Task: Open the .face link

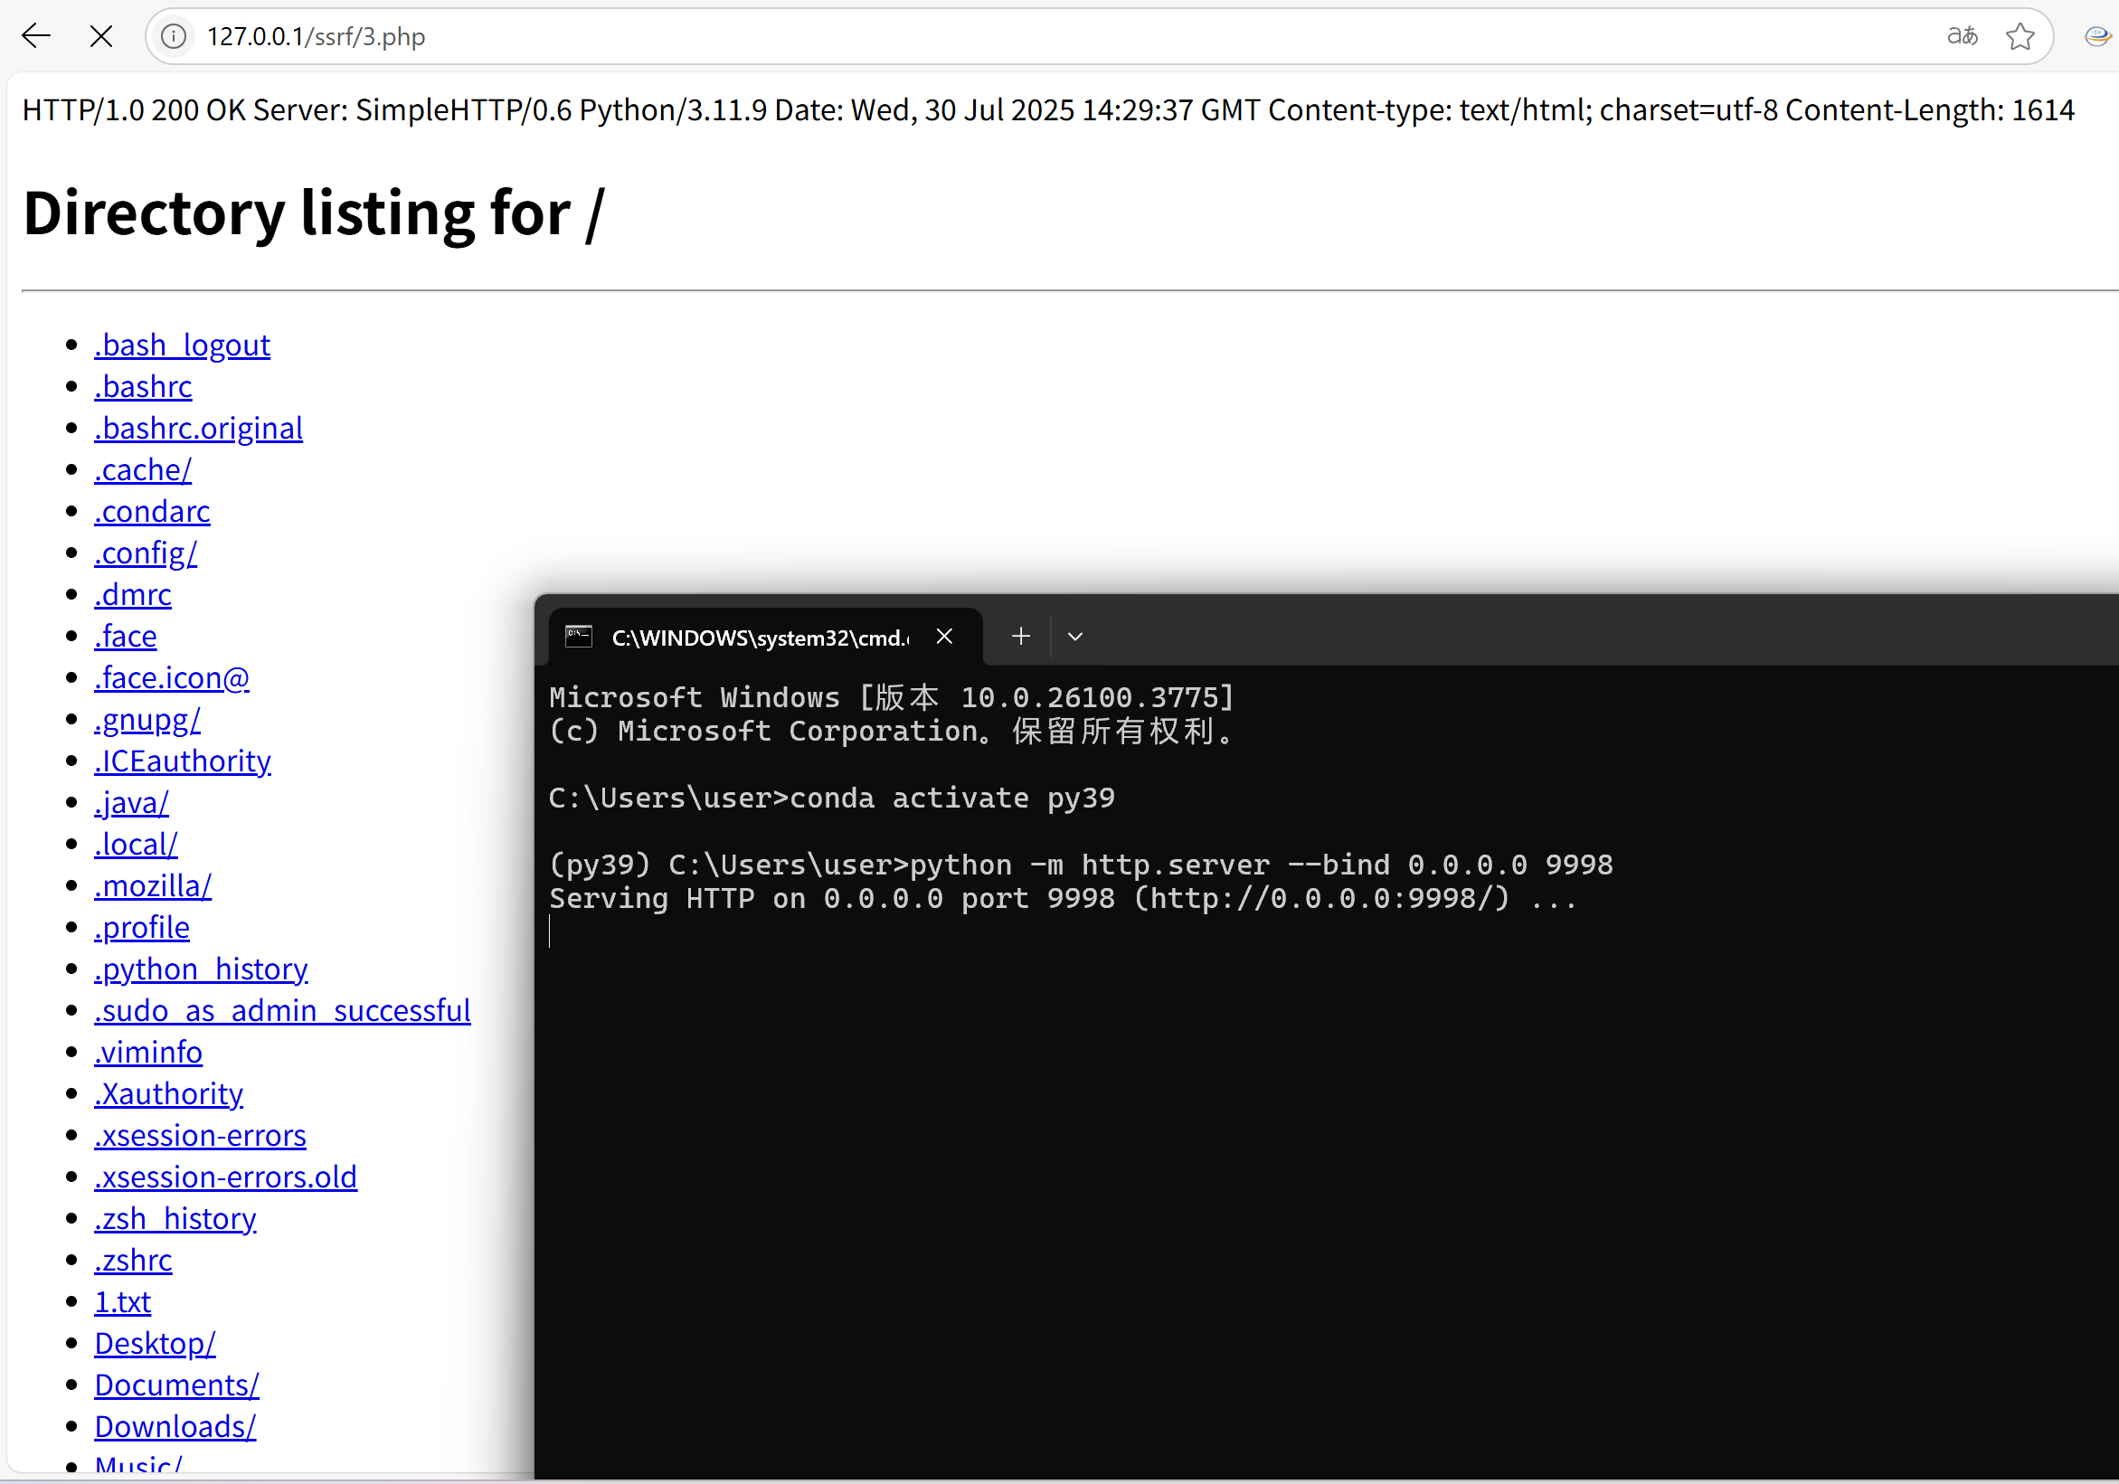Action: pos(126,636)
